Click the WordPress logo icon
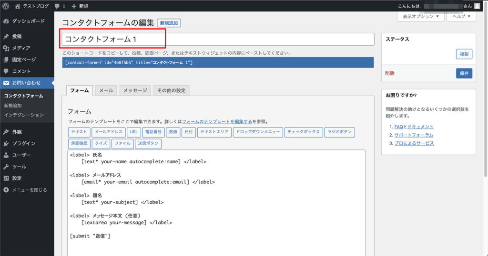The height and width of the screenshot is (256, 488). pyautogui.click(x=6, y=6)
